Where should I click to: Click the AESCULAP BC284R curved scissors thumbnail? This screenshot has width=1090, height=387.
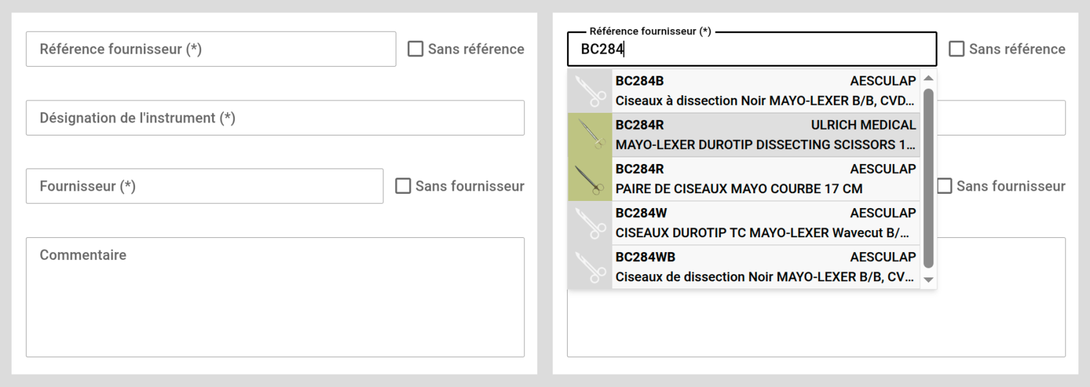click(x=590, y=179)
